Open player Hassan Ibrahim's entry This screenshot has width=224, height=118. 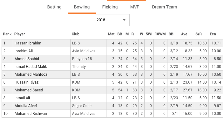point(28,43)
